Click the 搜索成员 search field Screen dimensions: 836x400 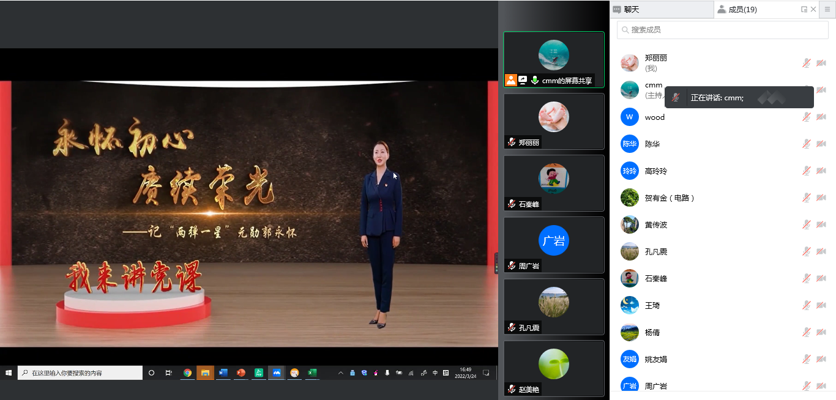tap(722, 29)
